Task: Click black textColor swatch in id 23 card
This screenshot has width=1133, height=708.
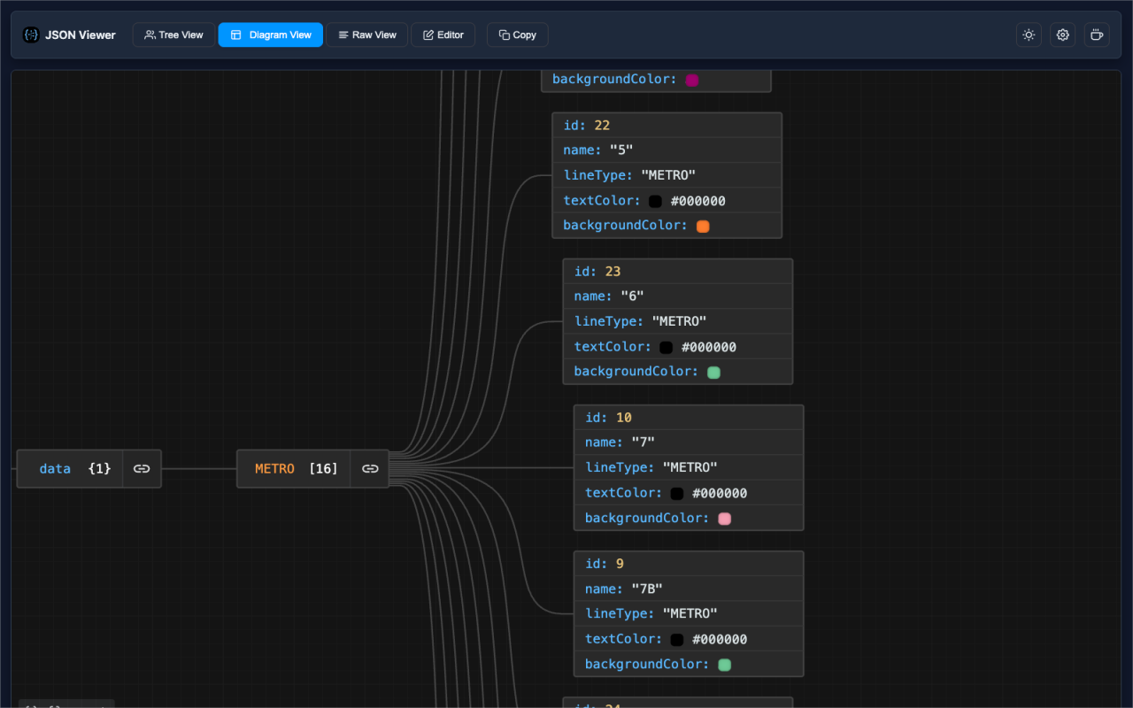Action: (666, 347)
